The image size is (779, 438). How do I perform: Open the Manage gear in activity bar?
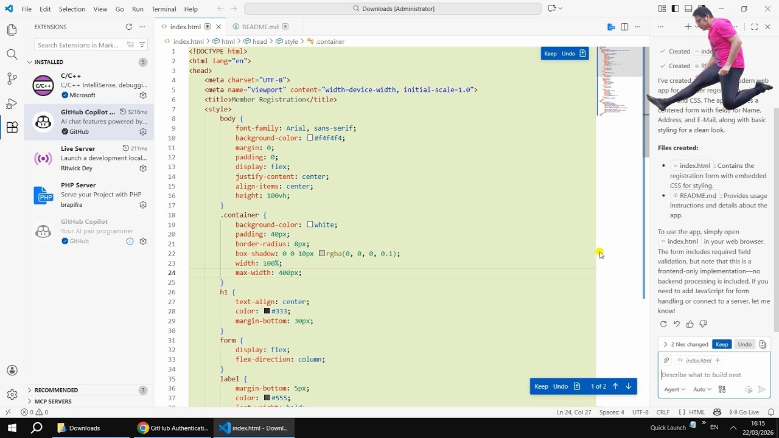(x=12, y=395)
